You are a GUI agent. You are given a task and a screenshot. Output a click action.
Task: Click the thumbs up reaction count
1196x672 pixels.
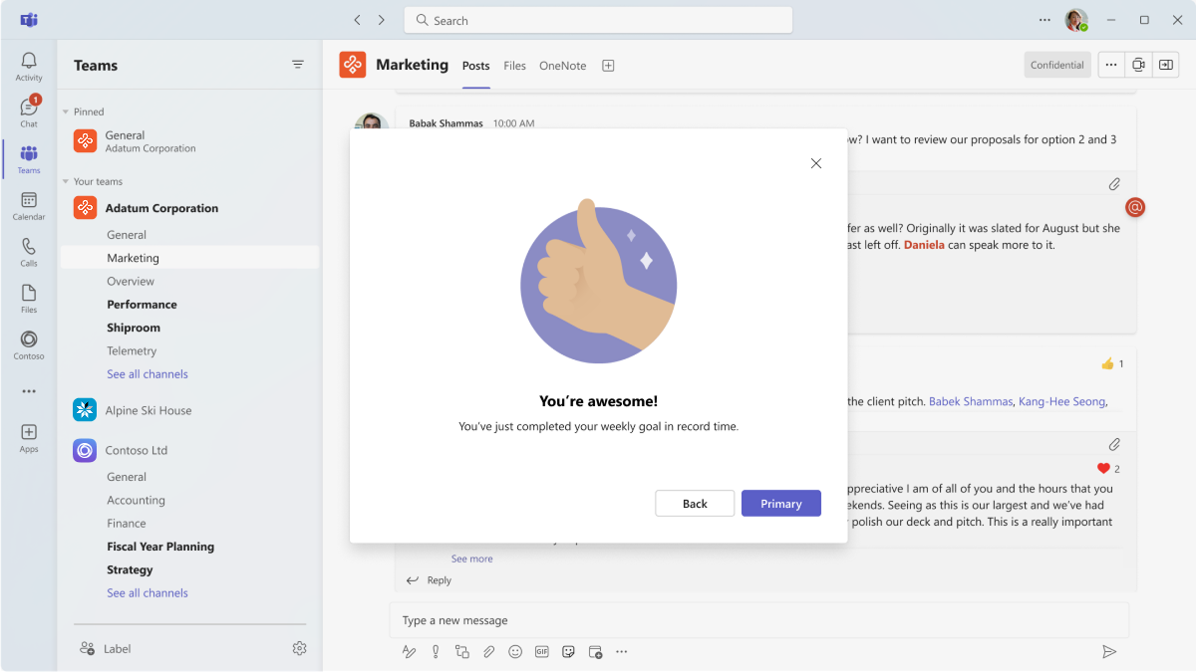tap(1112, 363)
